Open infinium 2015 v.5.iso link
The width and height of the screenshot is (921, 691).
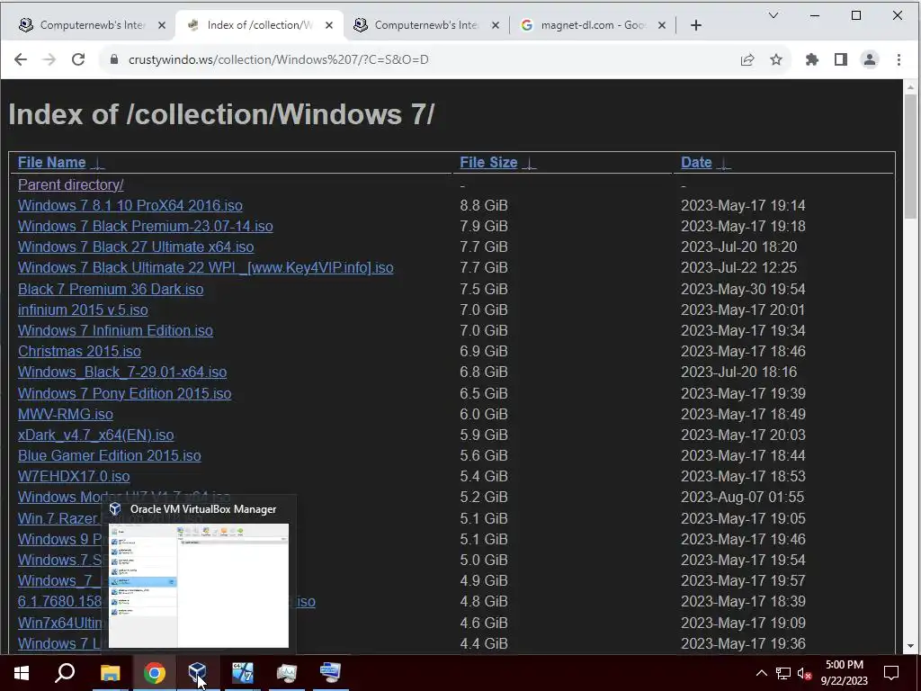coord(83,310)
